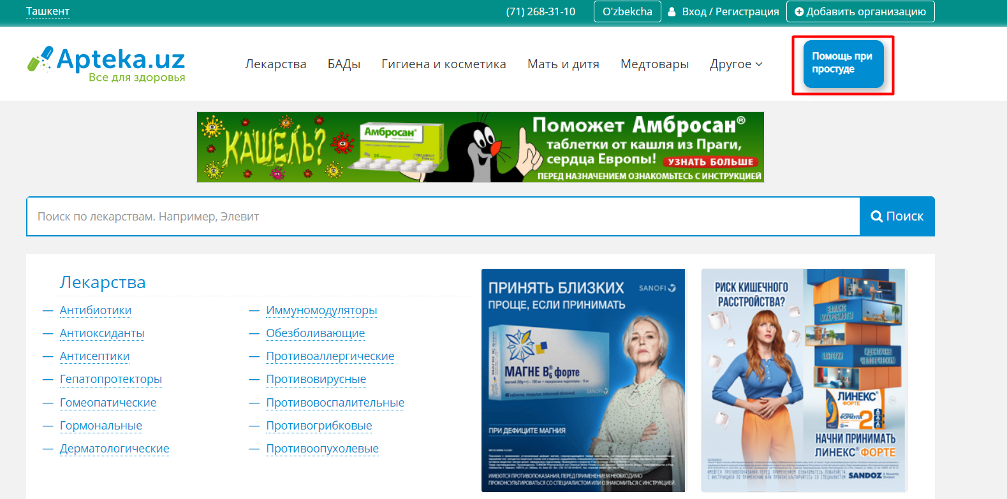
Task: Open the Гомеопатические category
Action: (x=108, y=403)
